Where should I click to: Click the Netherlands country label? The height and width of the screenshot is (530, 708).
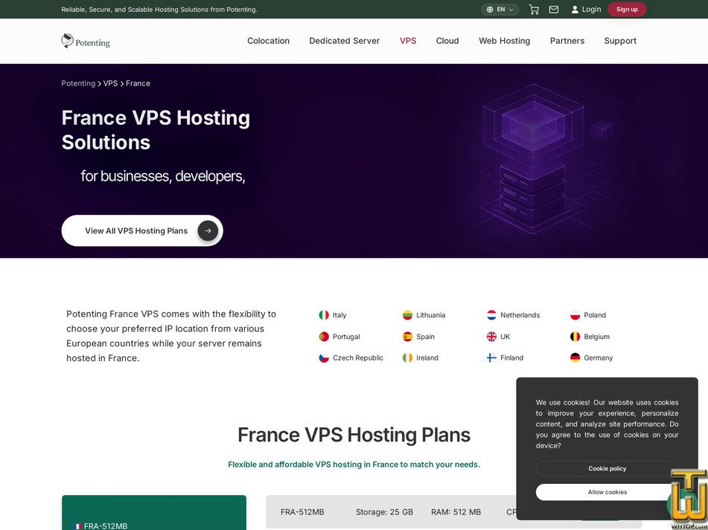[520, 315]
